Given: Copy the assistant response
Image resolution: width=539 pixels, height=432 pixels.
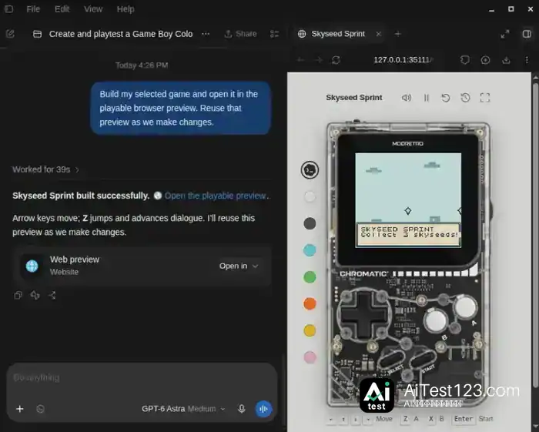Looking at the screenshot, I should point(18,295).
